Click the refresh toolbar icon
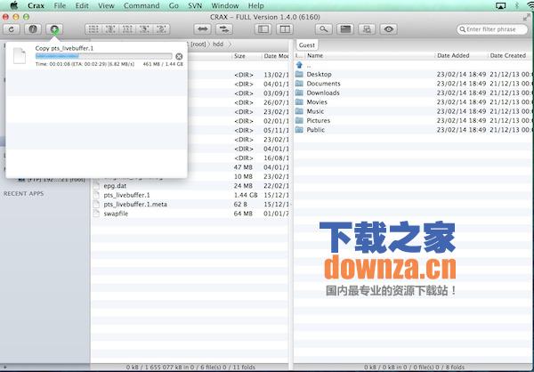The width and height of the screenshot is (534, 372). [12, 29]
